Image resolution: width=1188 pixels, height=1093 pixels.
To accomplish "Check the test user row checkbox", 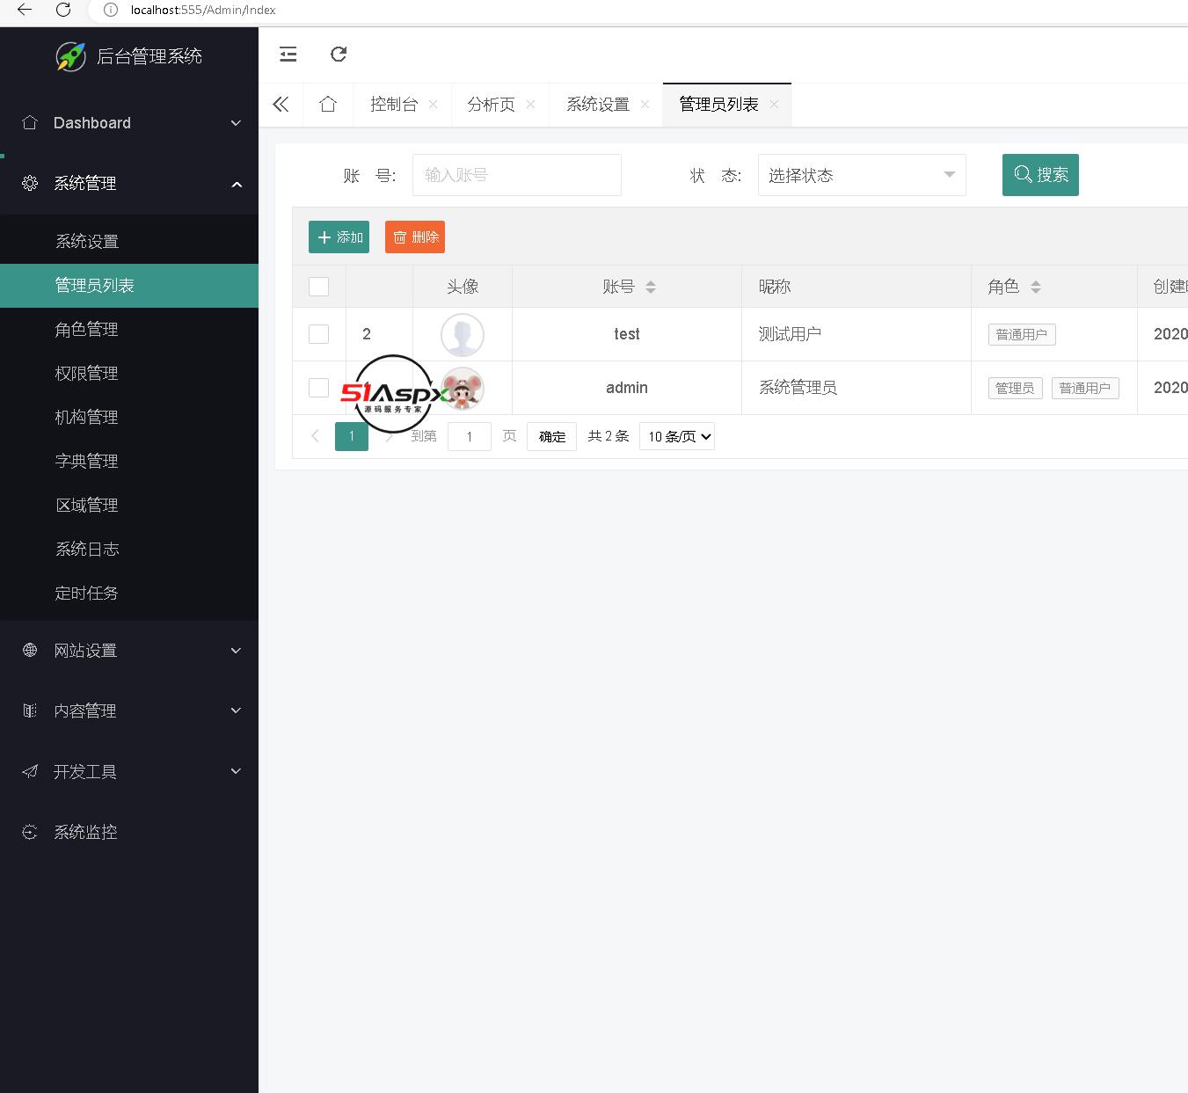I will coord(319,334).
